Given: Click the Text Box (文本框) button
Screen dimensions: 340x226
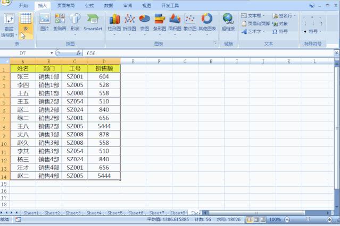Looking at the screenshot, I should click(254, 16).
